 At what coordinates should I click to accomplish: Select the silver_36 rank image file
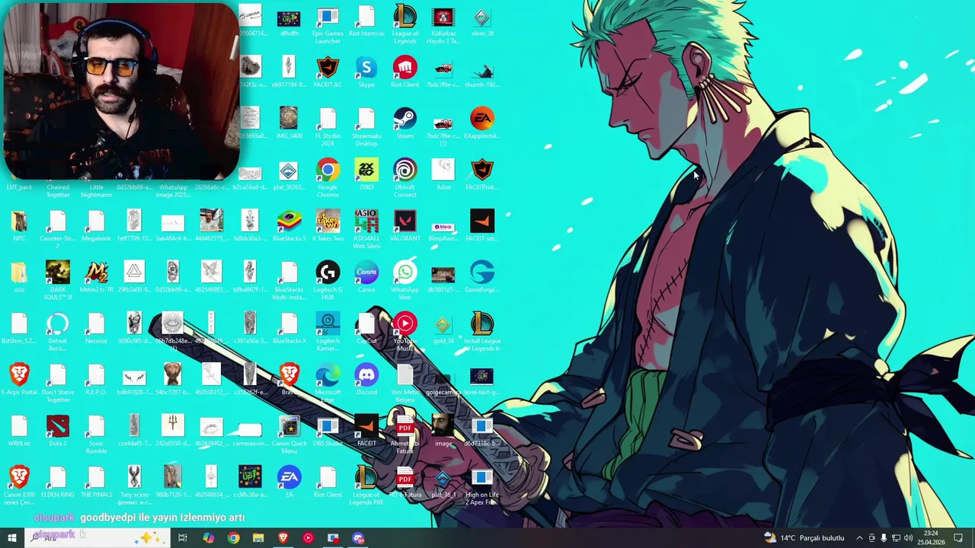point(481,22)
